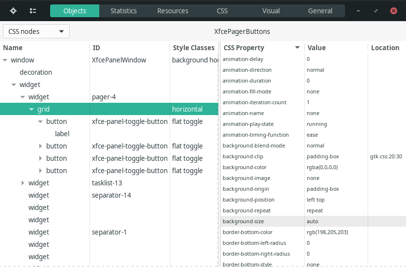
Task: Select the background-image property row
Action: pos(313,178)
